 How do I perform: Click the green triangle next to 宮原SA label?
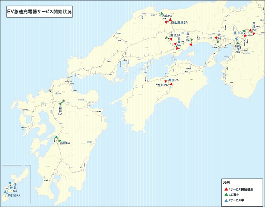[x=60, y=141]
